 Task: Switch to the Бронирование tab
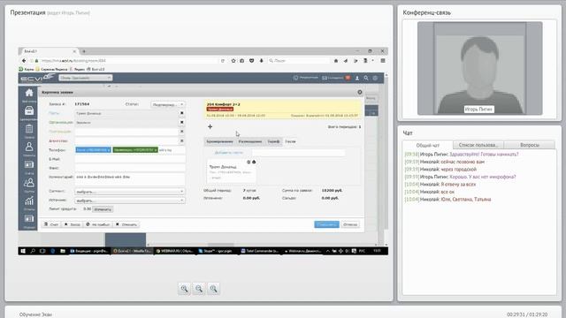(x=219, y=141)
